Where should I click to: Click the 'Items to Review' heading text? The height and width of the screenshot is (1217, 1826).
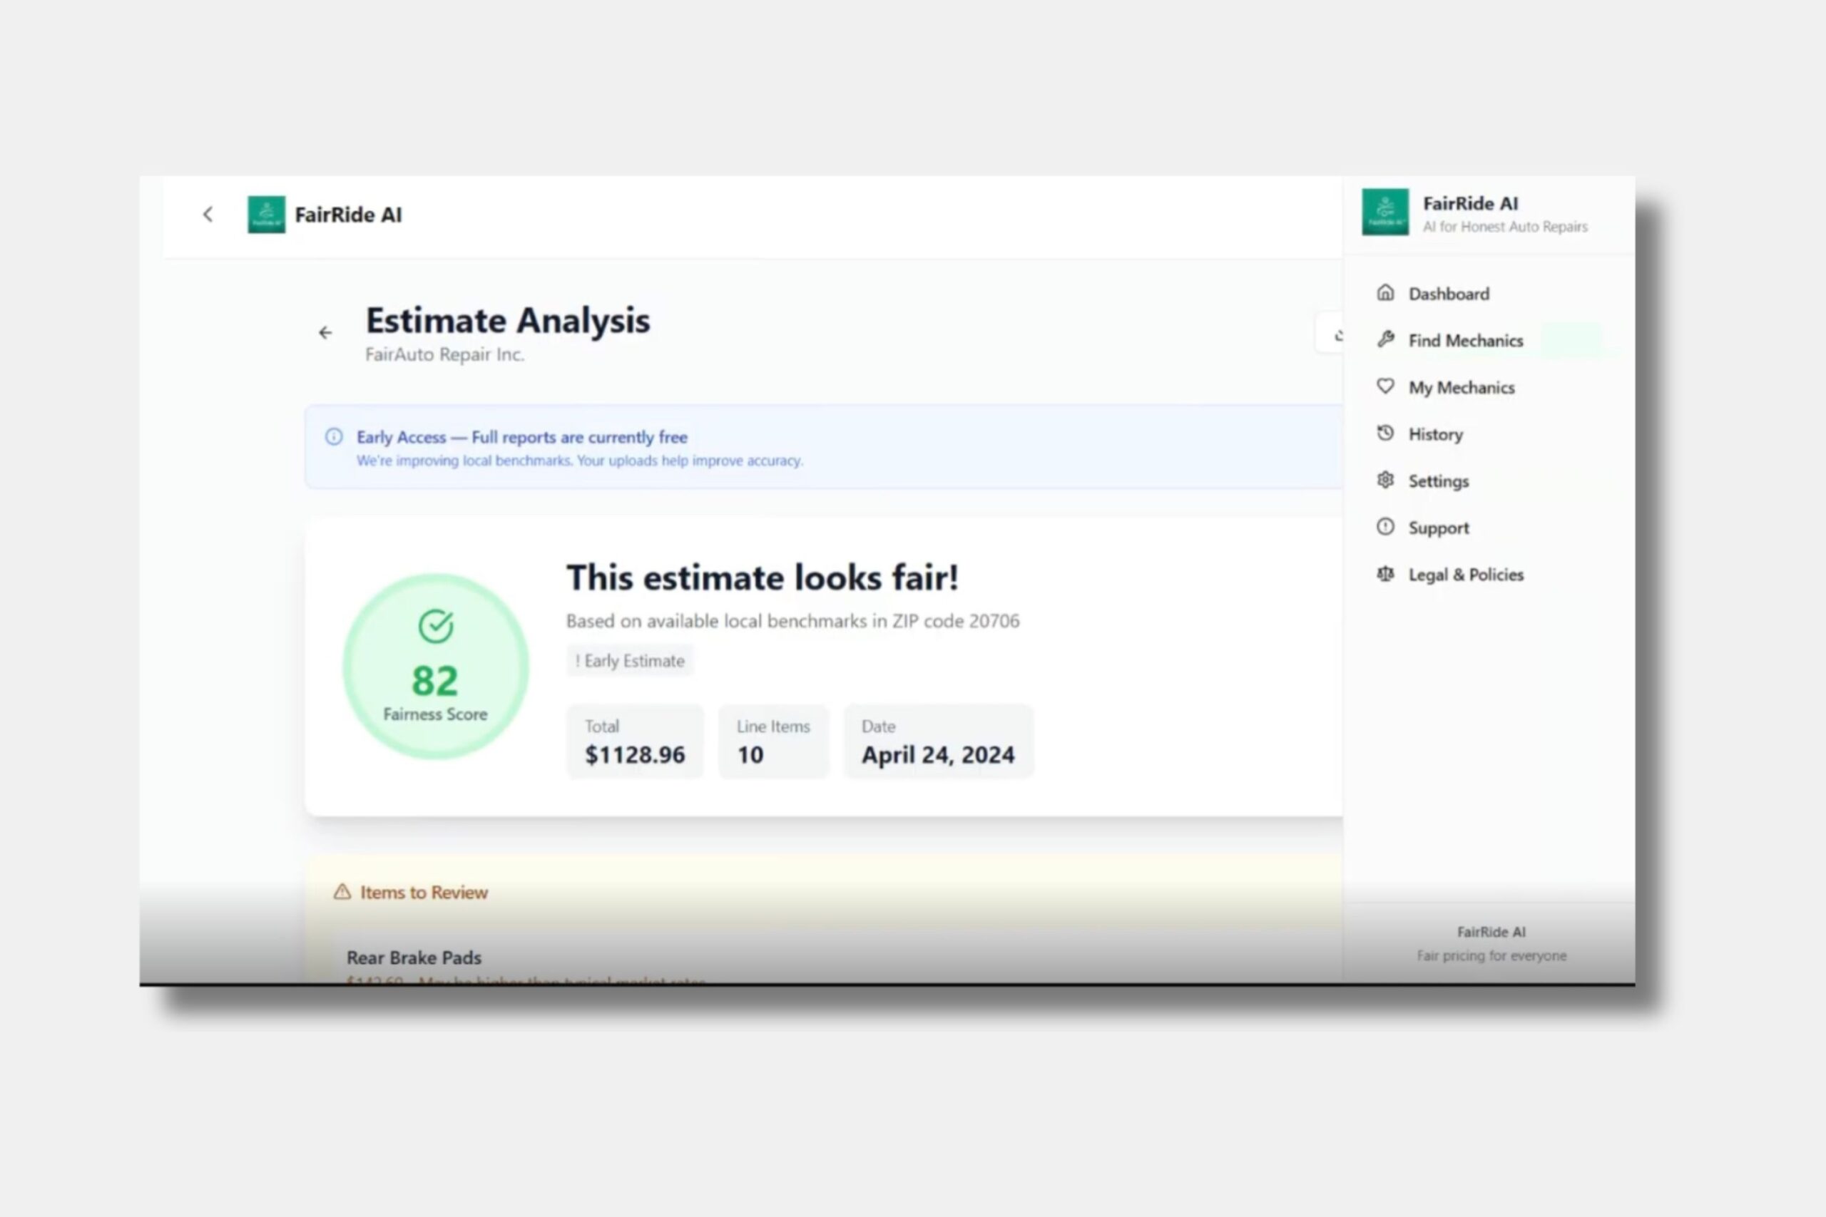424,893
